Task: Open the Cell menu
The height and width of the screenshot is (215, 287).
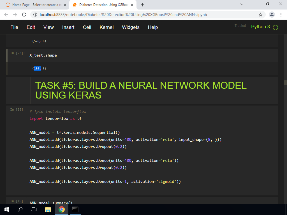Action: click(x=87, y=27)
